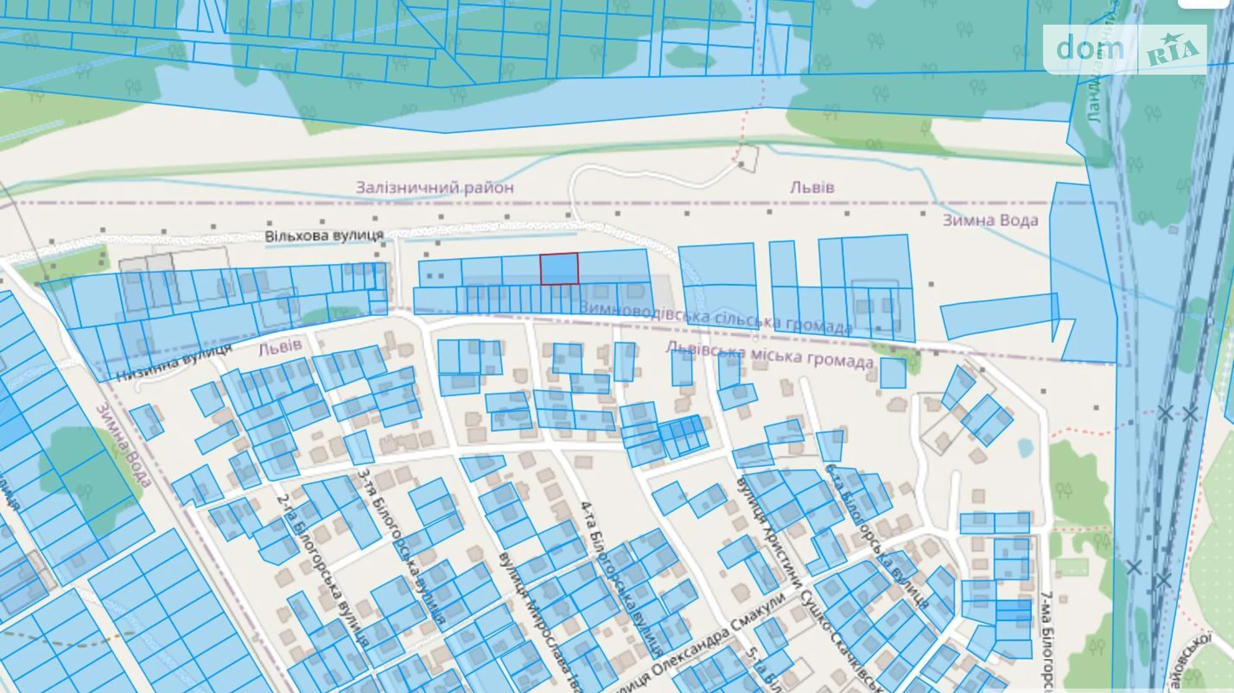Image resolution: width=1234 pixels, height=693 pixels.
Task: Click the Низинна вулиця street label
Action: point(174,362)
